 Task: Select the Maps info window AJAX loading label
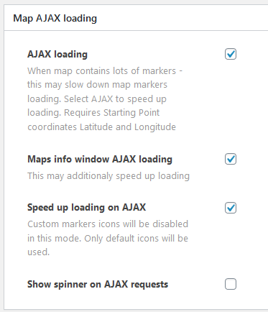tap(100, 160)
